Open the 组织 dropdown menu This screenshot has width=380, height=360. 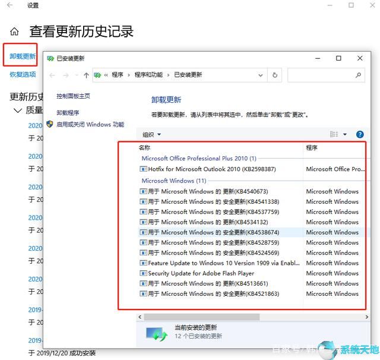(x=151, y=134)
